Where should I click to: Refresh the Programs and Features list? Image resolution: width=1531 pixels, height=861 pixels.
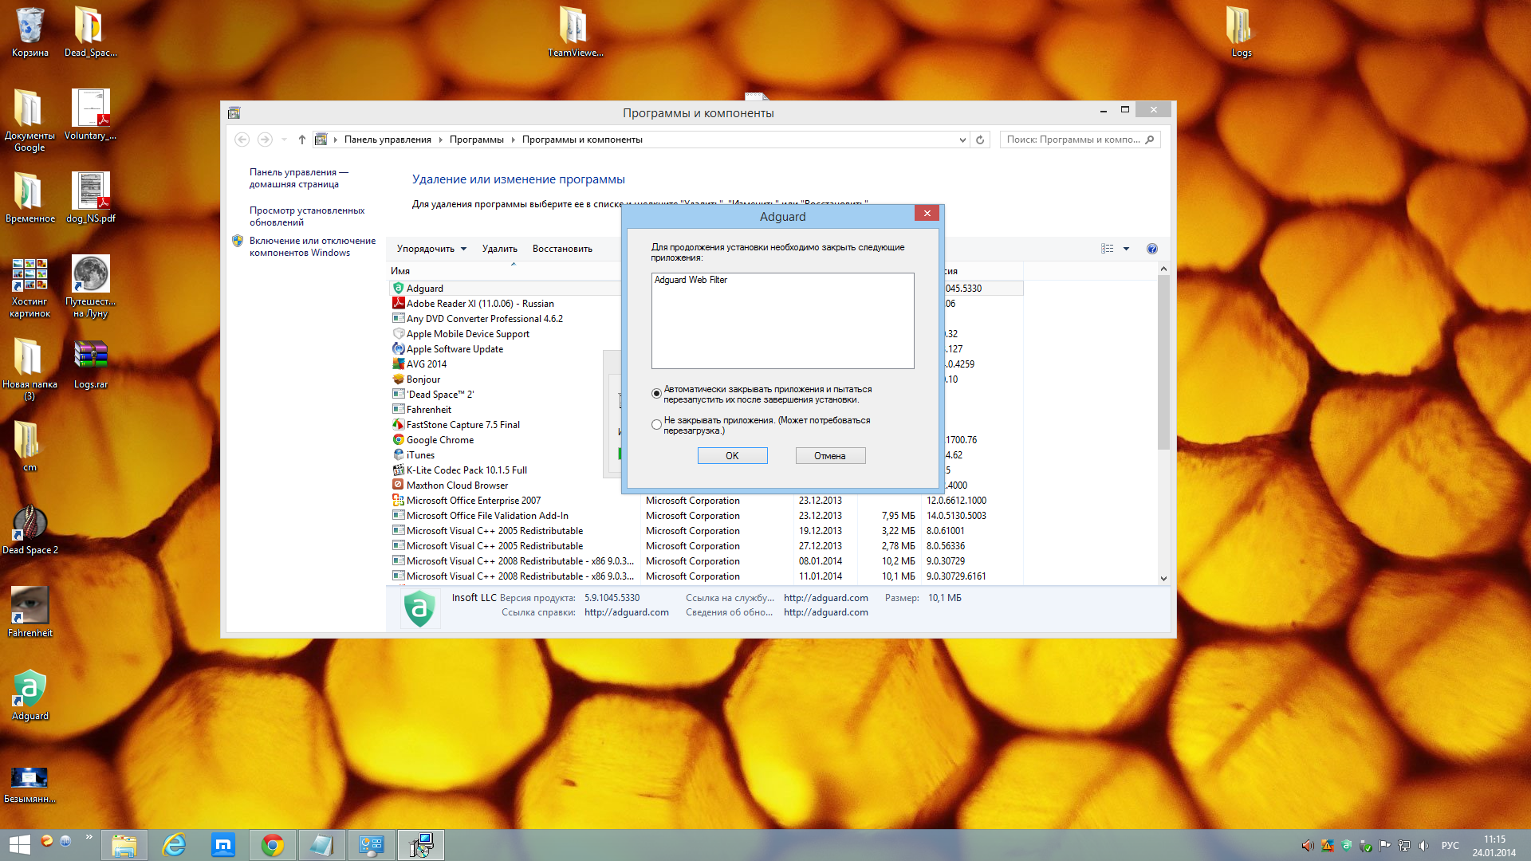point(980,140)
